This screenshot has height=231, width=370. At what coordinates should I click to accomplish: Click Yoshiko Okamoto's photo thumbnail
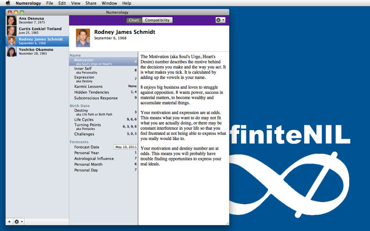pyautogui.click(x=12, y=52)
